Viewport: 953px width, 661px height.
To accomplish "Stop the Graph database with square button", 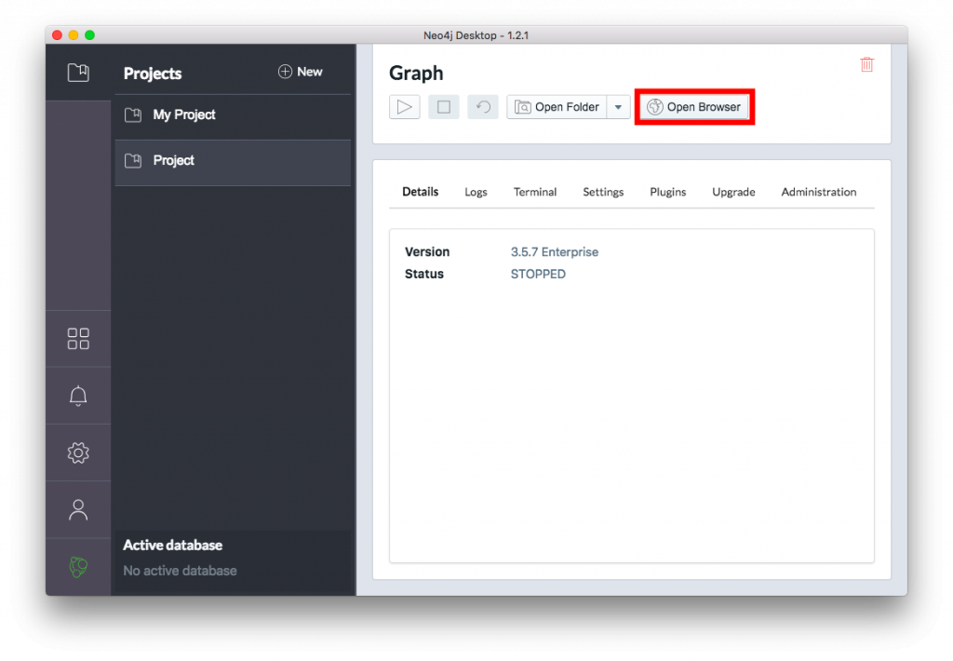I will tap(444, 107).
